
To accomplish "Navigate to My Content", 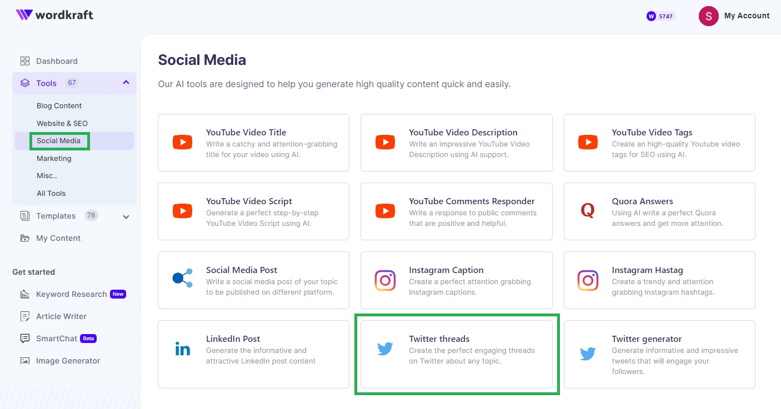I will 57,238.
